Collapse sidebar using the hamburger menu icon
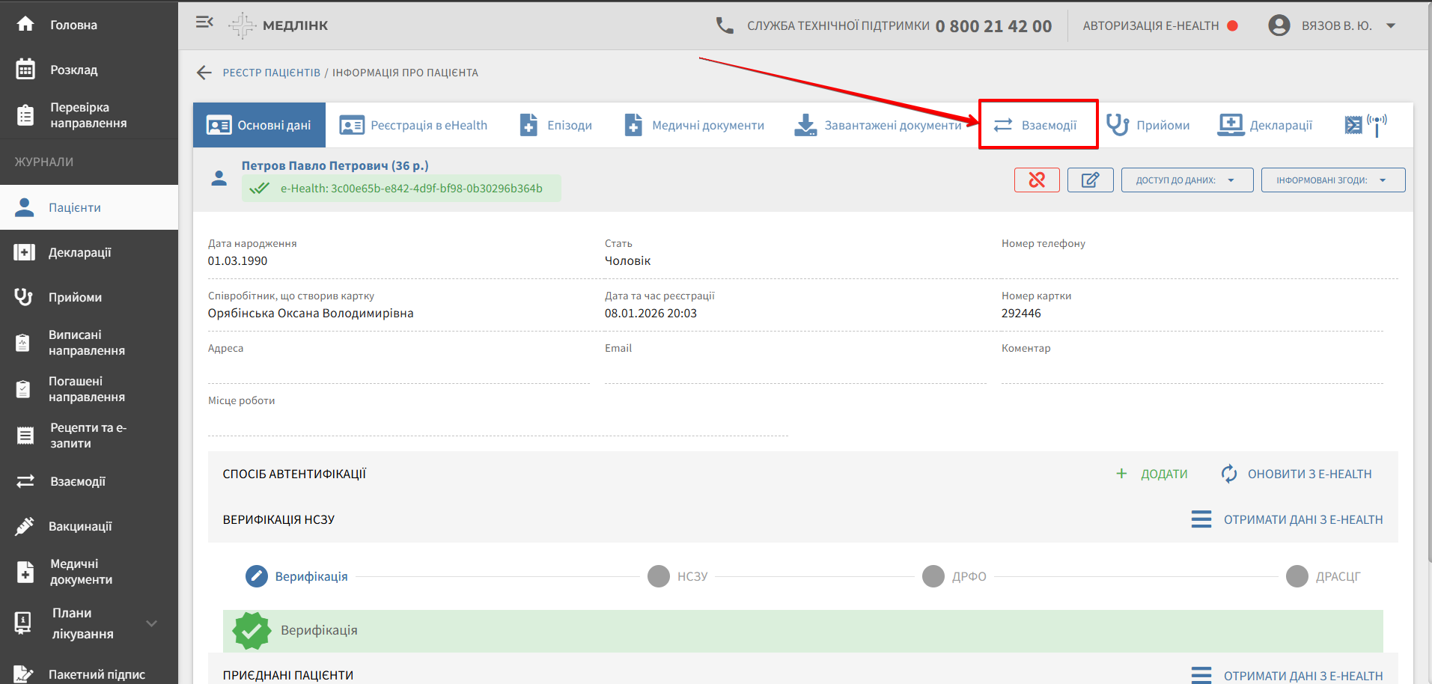Viewport: 1432px width, 684px height. coord(204,22)
